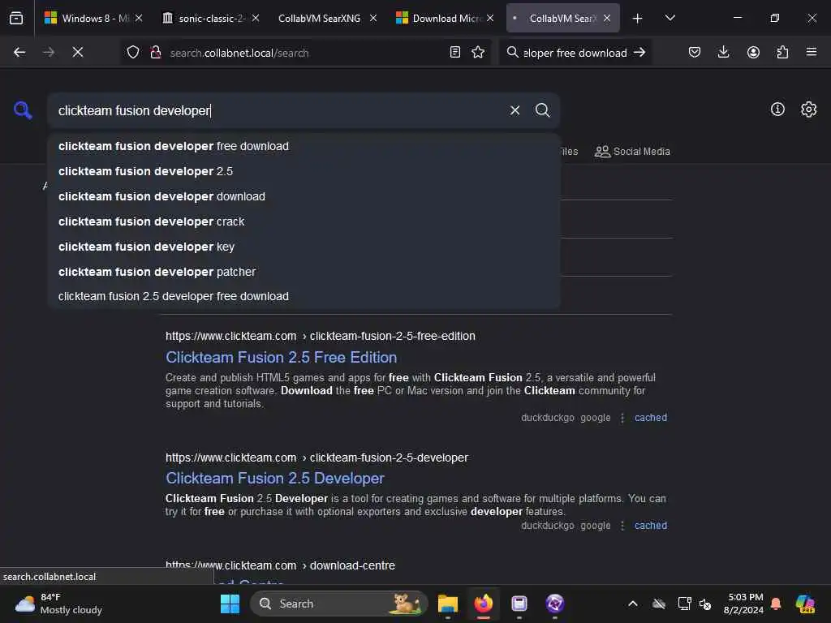The height and width of the screenshot is (623, 831).
Task: Open the tracking protection shield icon
Action: 132,52
